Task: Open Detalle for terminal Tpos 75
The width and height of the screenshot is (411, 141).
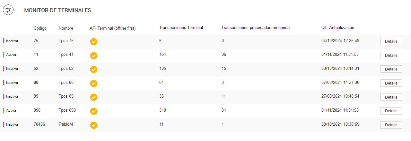Action: [391, 41]
